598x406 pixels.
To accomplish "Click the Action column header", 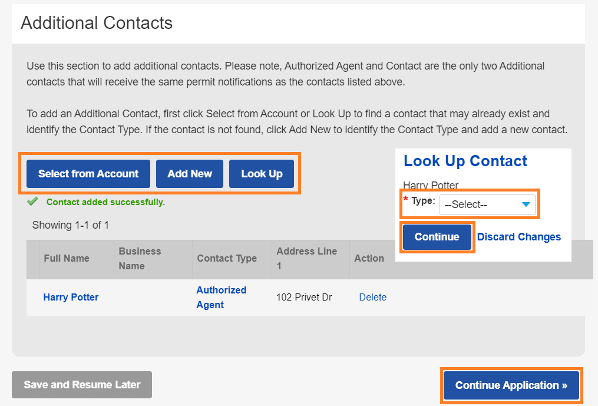I will pos(369,259).
